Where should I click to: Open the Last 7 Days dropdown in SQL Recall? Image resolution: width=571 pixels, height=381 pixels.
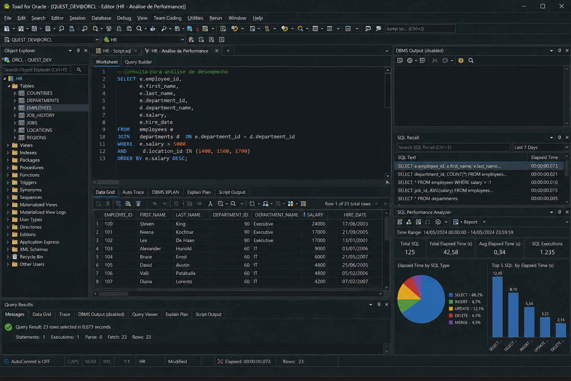567,147
